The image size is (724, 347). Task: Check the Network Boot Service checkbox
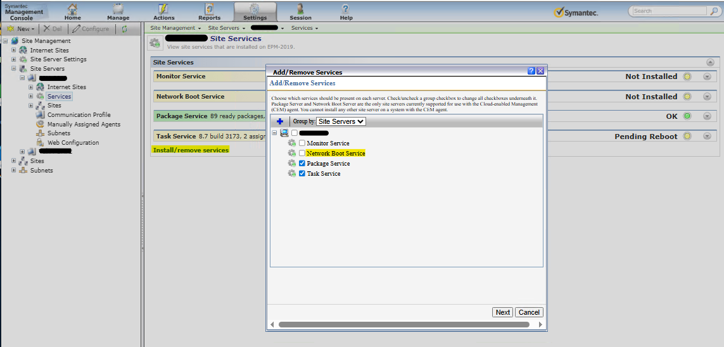pos(302,154)
